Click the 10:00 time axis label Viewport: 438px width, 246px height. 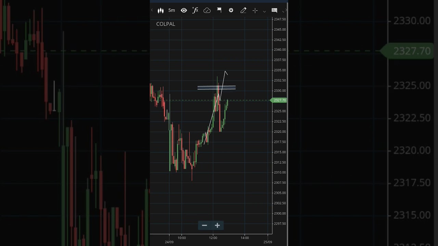(x=182, y=238)
